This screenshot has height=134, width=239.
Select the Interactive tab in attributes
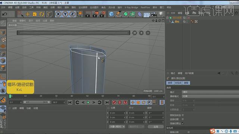click(178, 83)
